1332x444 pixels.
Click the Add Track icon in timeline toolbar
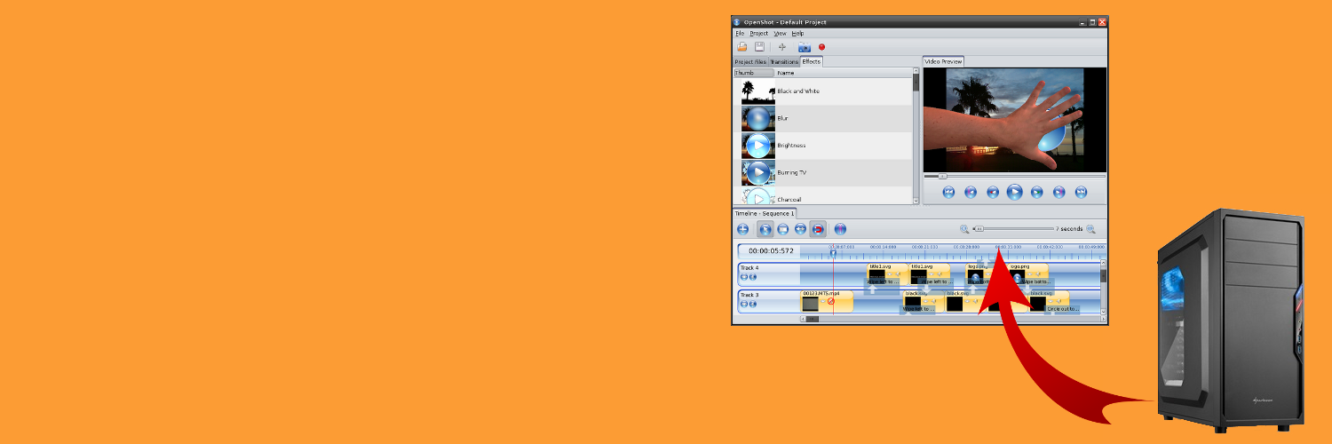[743, 229]
